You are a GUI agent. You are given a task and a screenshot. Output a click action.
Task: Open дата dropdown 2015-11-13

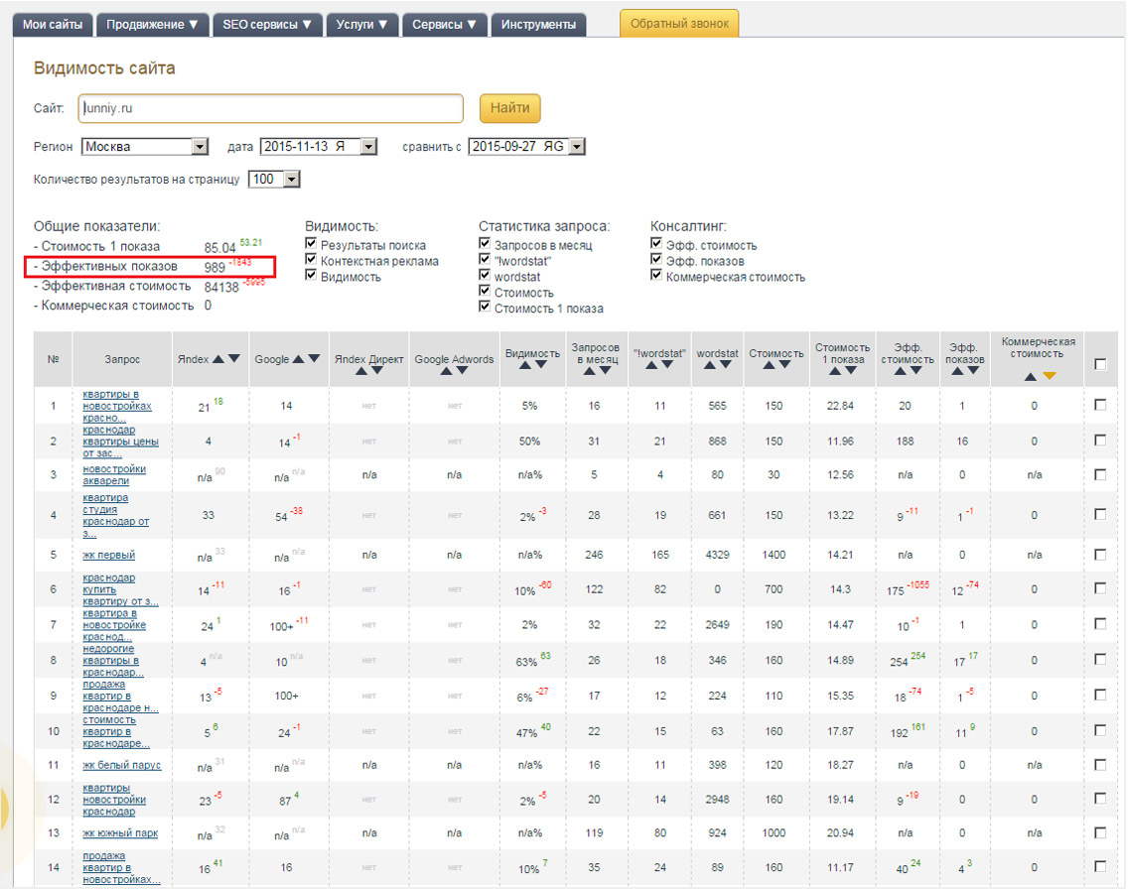coord(318,147)
